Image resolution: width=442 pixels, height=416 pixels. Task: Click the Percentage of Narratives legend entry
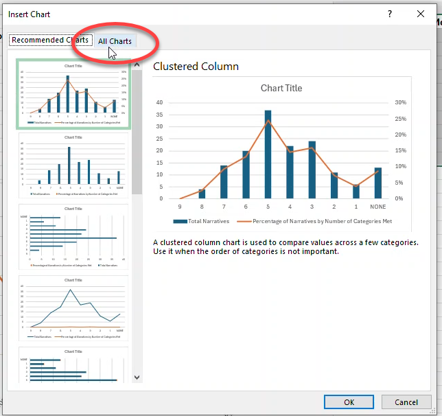[x=314, y=221]
